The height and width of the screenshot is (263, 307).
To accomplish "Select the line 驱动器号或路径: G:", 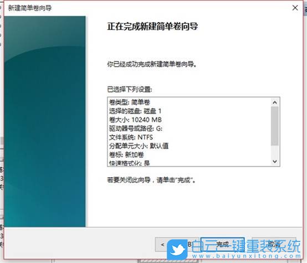I will point(136,128).
